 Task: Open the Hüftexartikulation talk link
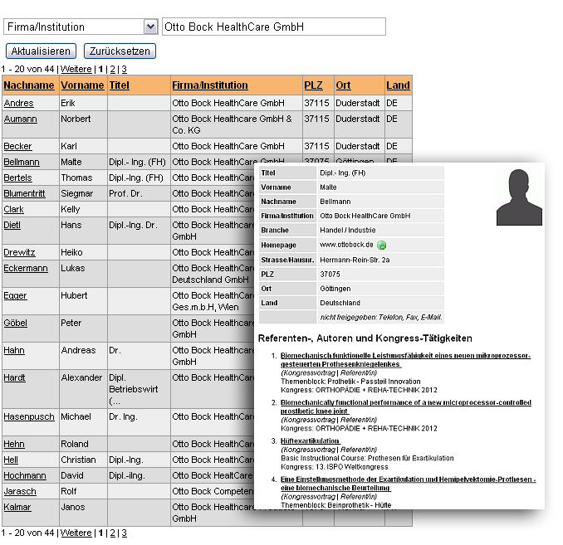click(311, 441)
